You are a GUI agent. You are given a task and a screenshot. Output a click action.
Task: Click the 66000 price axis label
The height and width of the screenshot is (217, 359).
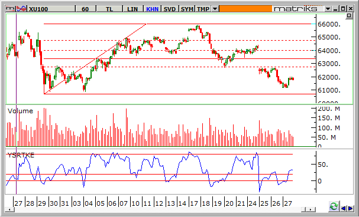coord(329,24)
